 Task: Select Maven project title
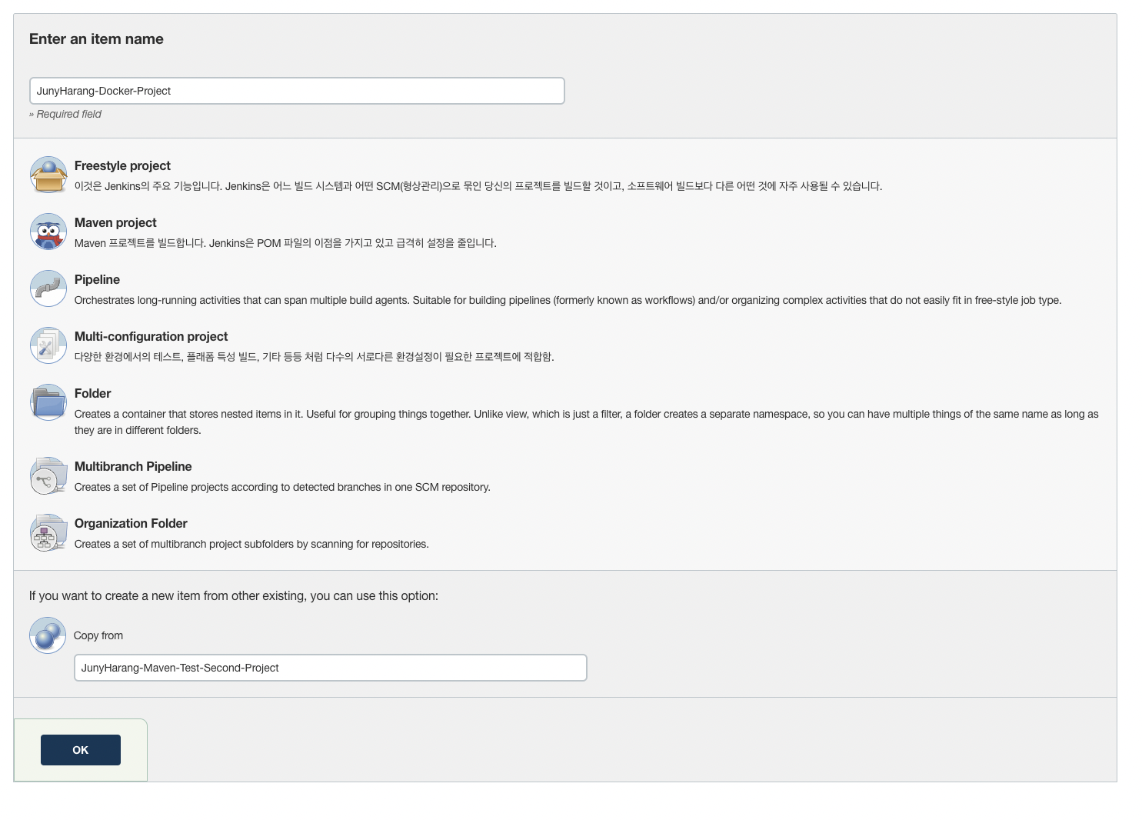115,222
